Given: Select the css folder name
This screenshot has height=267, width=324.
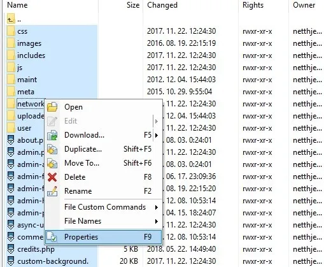Looking at the screenshot, I should (x=22, y=31).
